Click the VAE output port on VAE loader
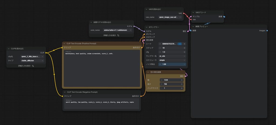Image resolution: width=276 pixels, height=125 pixels. (184, 13)
